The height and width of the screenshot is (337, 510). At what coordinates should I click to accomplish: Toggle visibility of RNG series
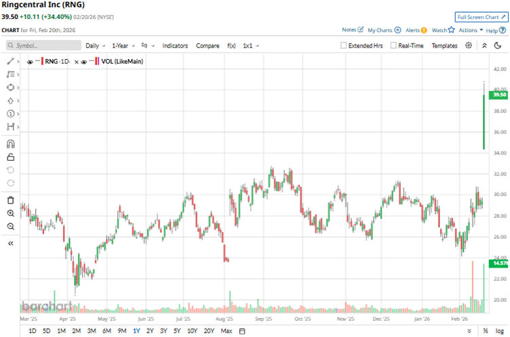pos(30,62)
